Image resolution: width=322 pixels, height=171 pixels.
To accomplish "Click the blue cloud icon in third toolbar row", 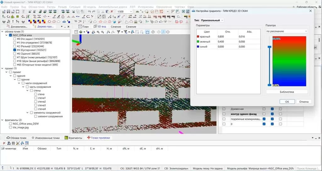I will pos(64,22).
